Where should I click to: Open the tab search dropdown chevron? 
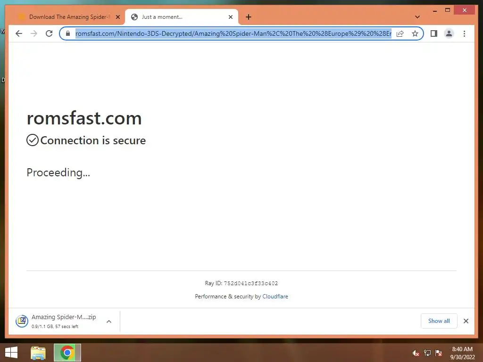click(x=417, y=17)
